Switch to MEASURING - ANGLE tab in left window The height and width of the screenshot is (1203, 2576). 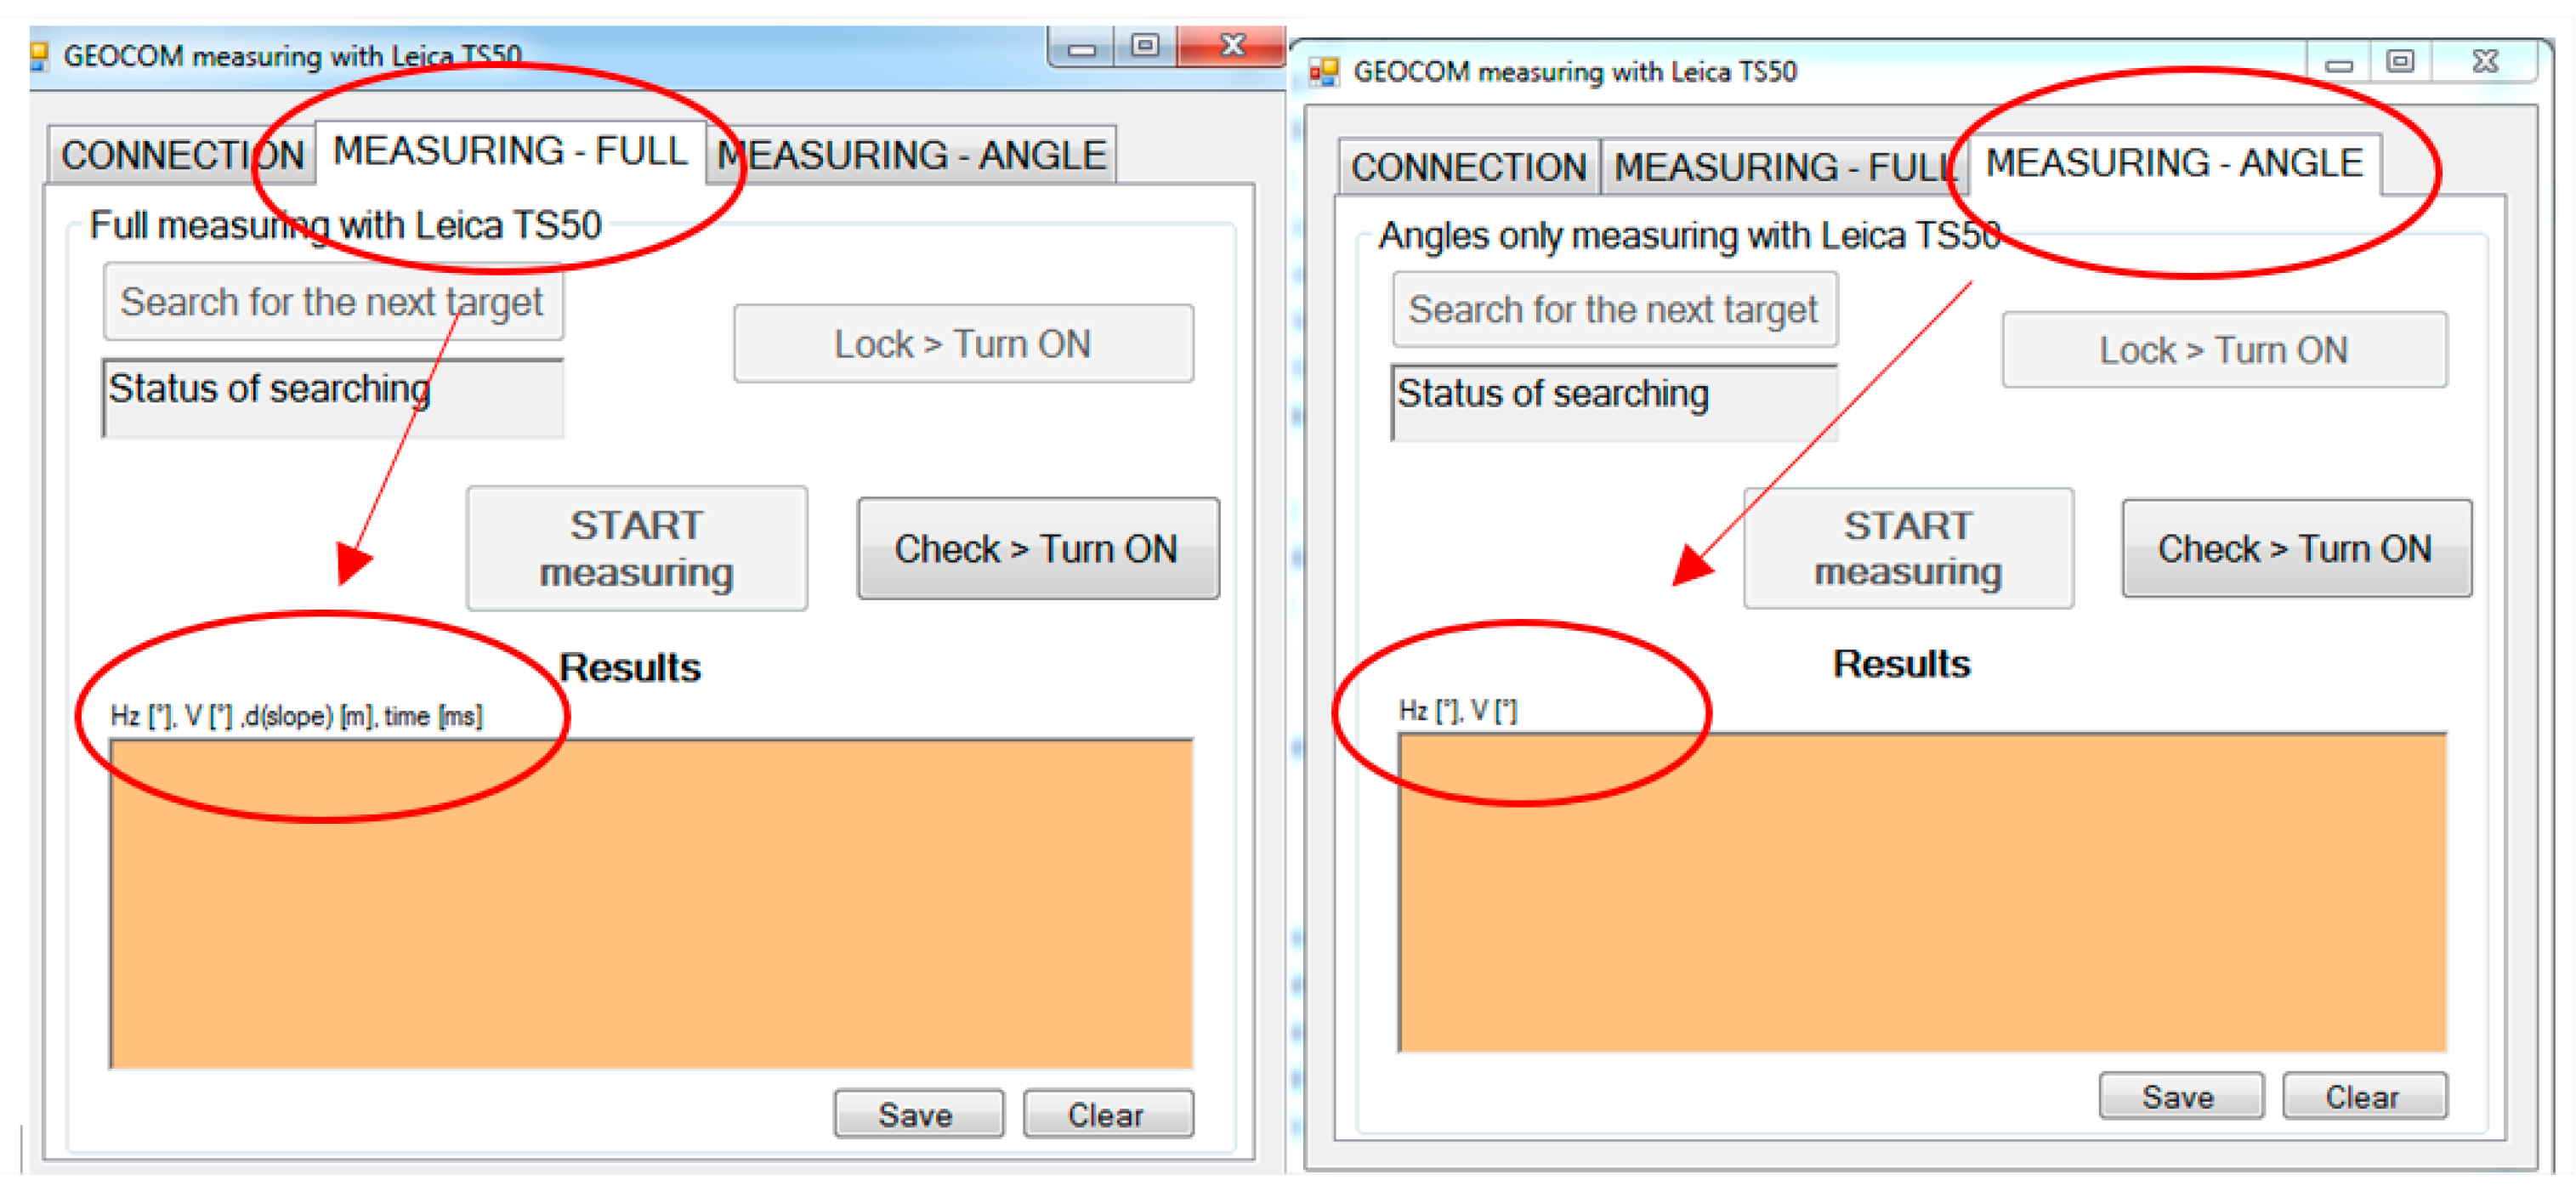tap(911, 156)
